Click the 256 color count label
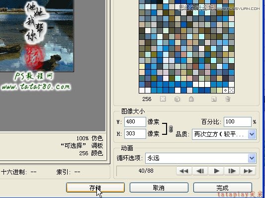 (x=147, y=99)
